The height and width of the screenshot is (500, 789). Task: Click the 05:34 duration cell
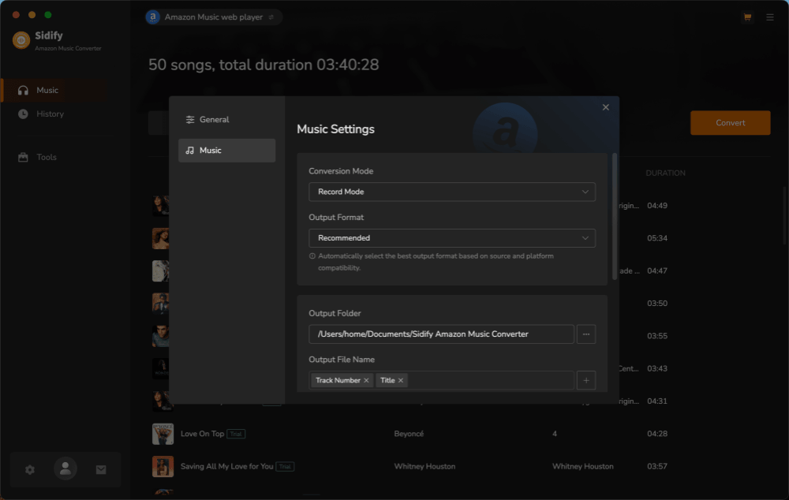(x=657, y=238)
